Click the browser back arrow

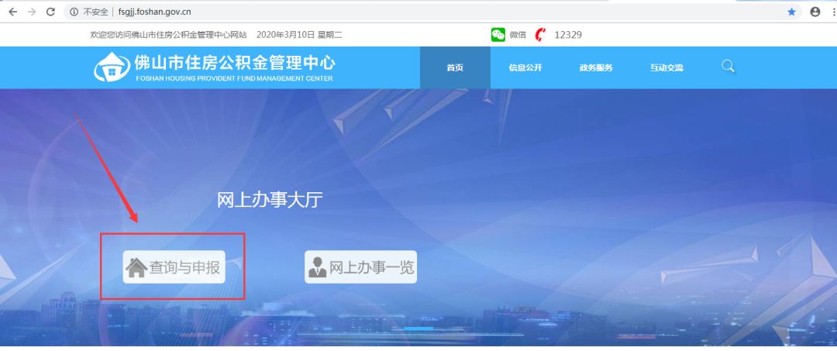(x=12, y=12)
